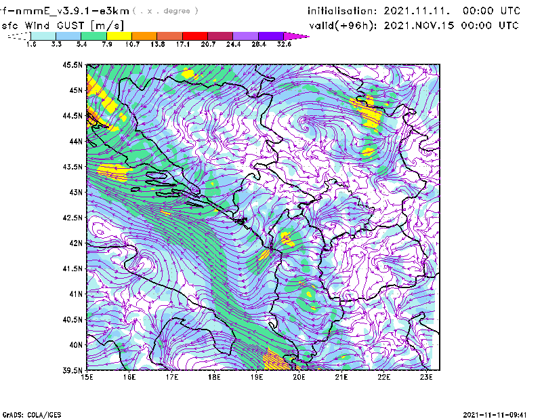Click the legend value 20.7

(x=208, y=44)
